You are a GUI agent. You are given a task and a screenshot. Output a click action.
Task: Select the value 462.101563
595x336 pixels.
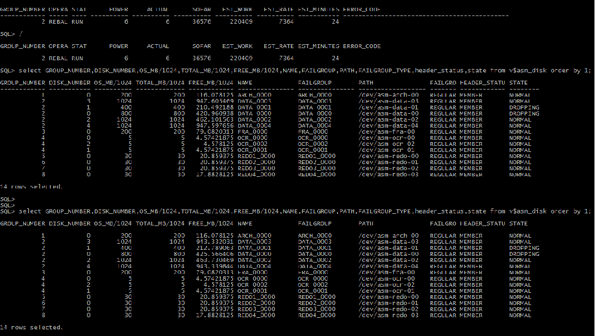pos(215,119)
